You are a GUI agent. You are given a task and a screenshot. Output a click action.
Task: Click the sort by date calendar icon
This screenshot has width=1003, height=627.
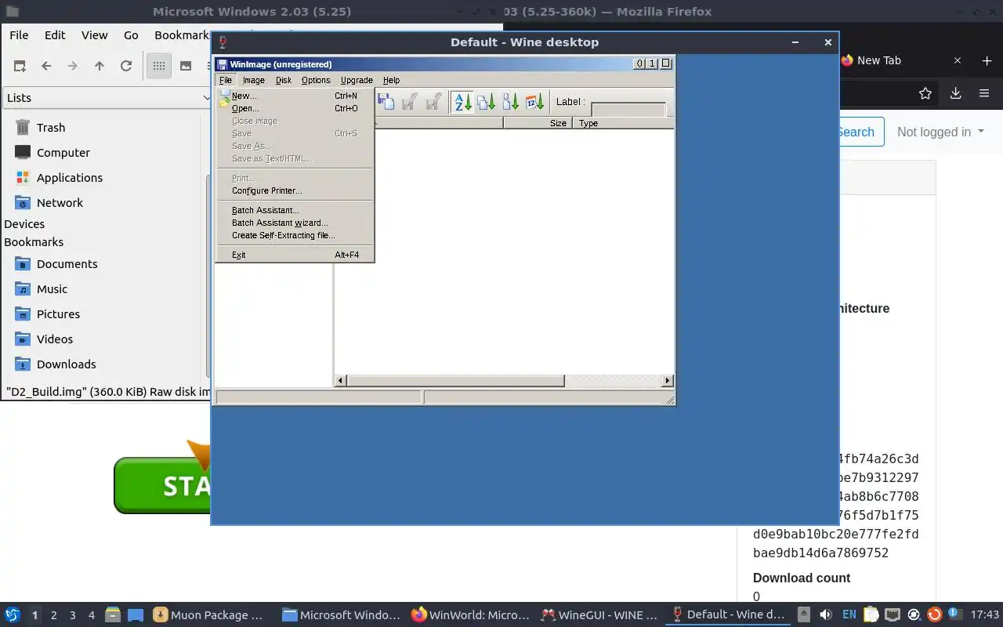pos(535,102)
